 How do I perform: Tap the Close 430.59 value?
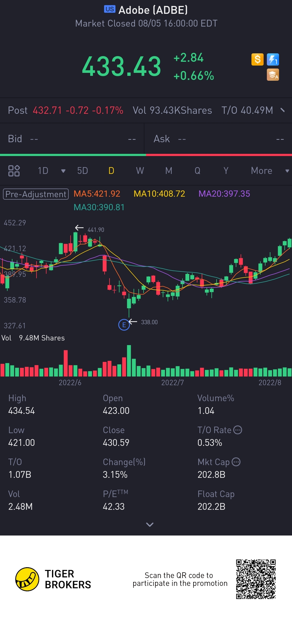pos(116,443)
